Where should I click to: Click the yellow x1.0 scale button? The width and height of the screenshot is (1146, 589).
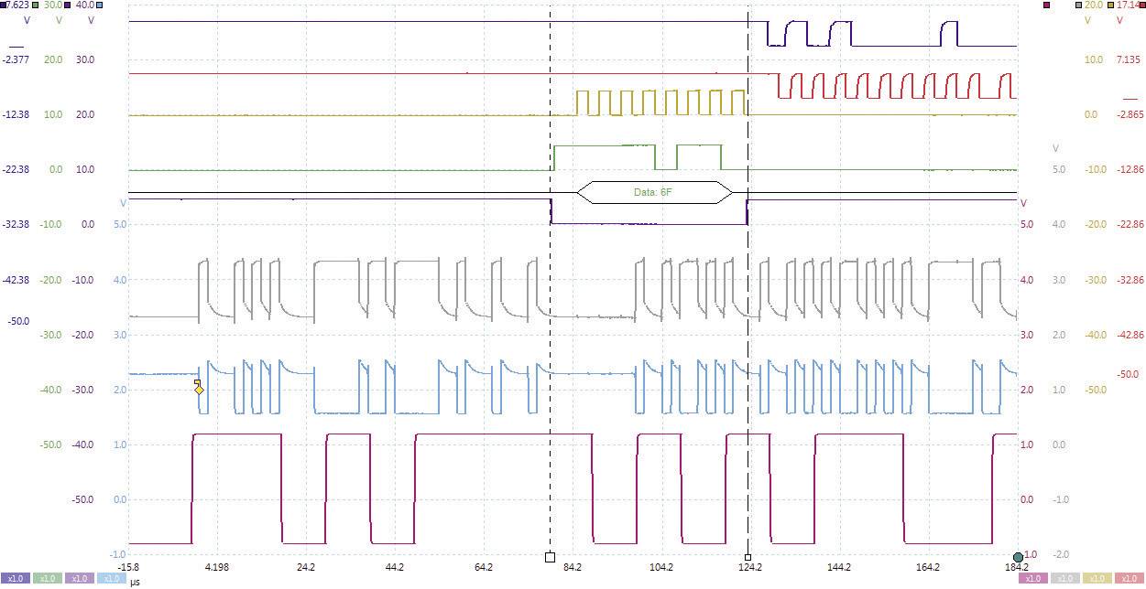click(1096, 579)
